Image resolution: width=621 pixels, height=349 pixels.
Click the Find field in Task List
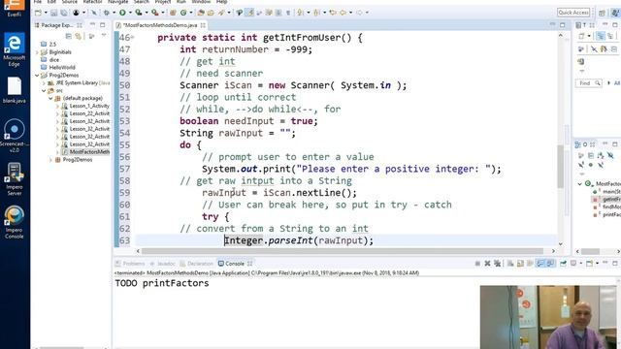(x=588, y=83)
